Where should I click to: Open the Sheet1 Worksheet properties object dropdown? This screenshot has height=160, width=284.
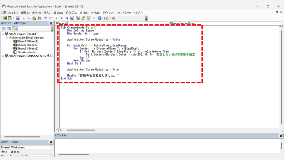pos(51,147)
